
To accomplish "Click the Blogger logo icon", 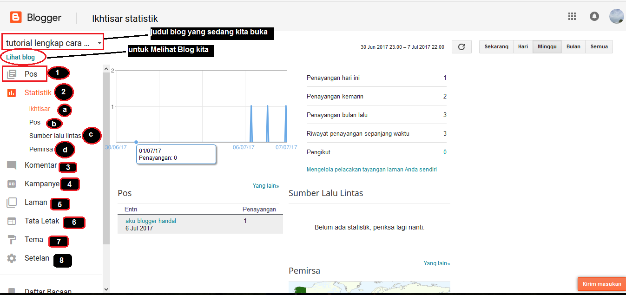I will tap(16, 18).
